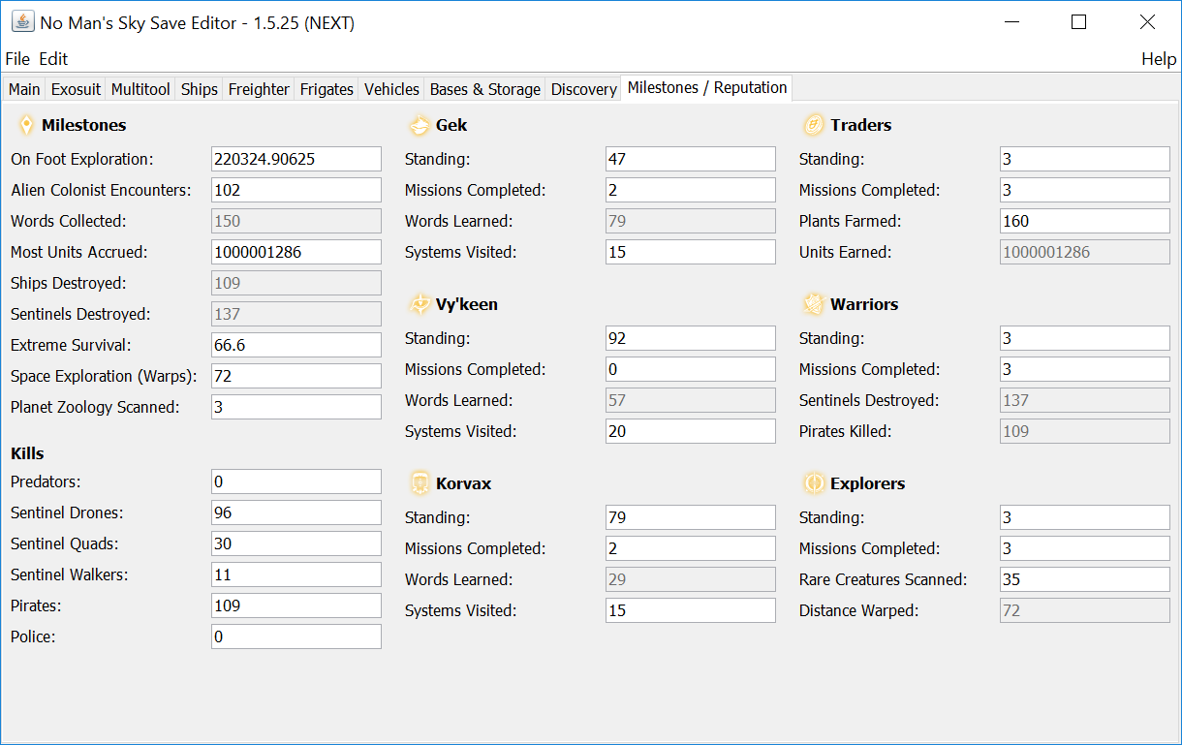The width and height of the screenshot is (1182, 745).
Task: Click the Rare Creatures Scanned field
Action: 1085,579
